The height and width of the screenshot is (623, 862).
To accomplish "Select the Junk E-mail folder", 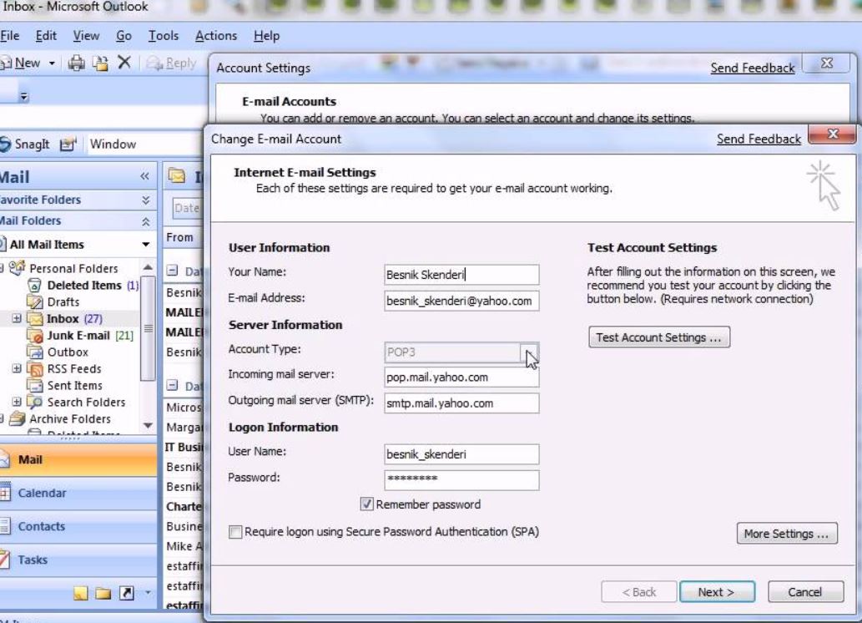I will pos(78,335).
